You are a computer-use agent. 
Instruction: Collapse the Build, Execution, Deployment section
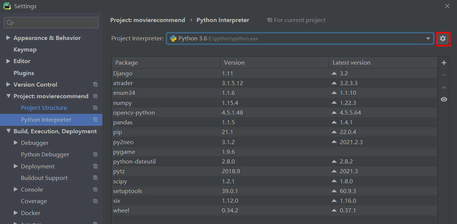(8, 131)
